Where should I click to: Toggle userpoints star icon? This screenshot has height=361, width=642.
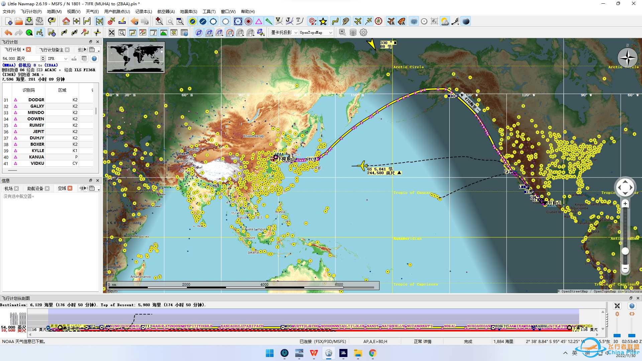coord(323,21)
